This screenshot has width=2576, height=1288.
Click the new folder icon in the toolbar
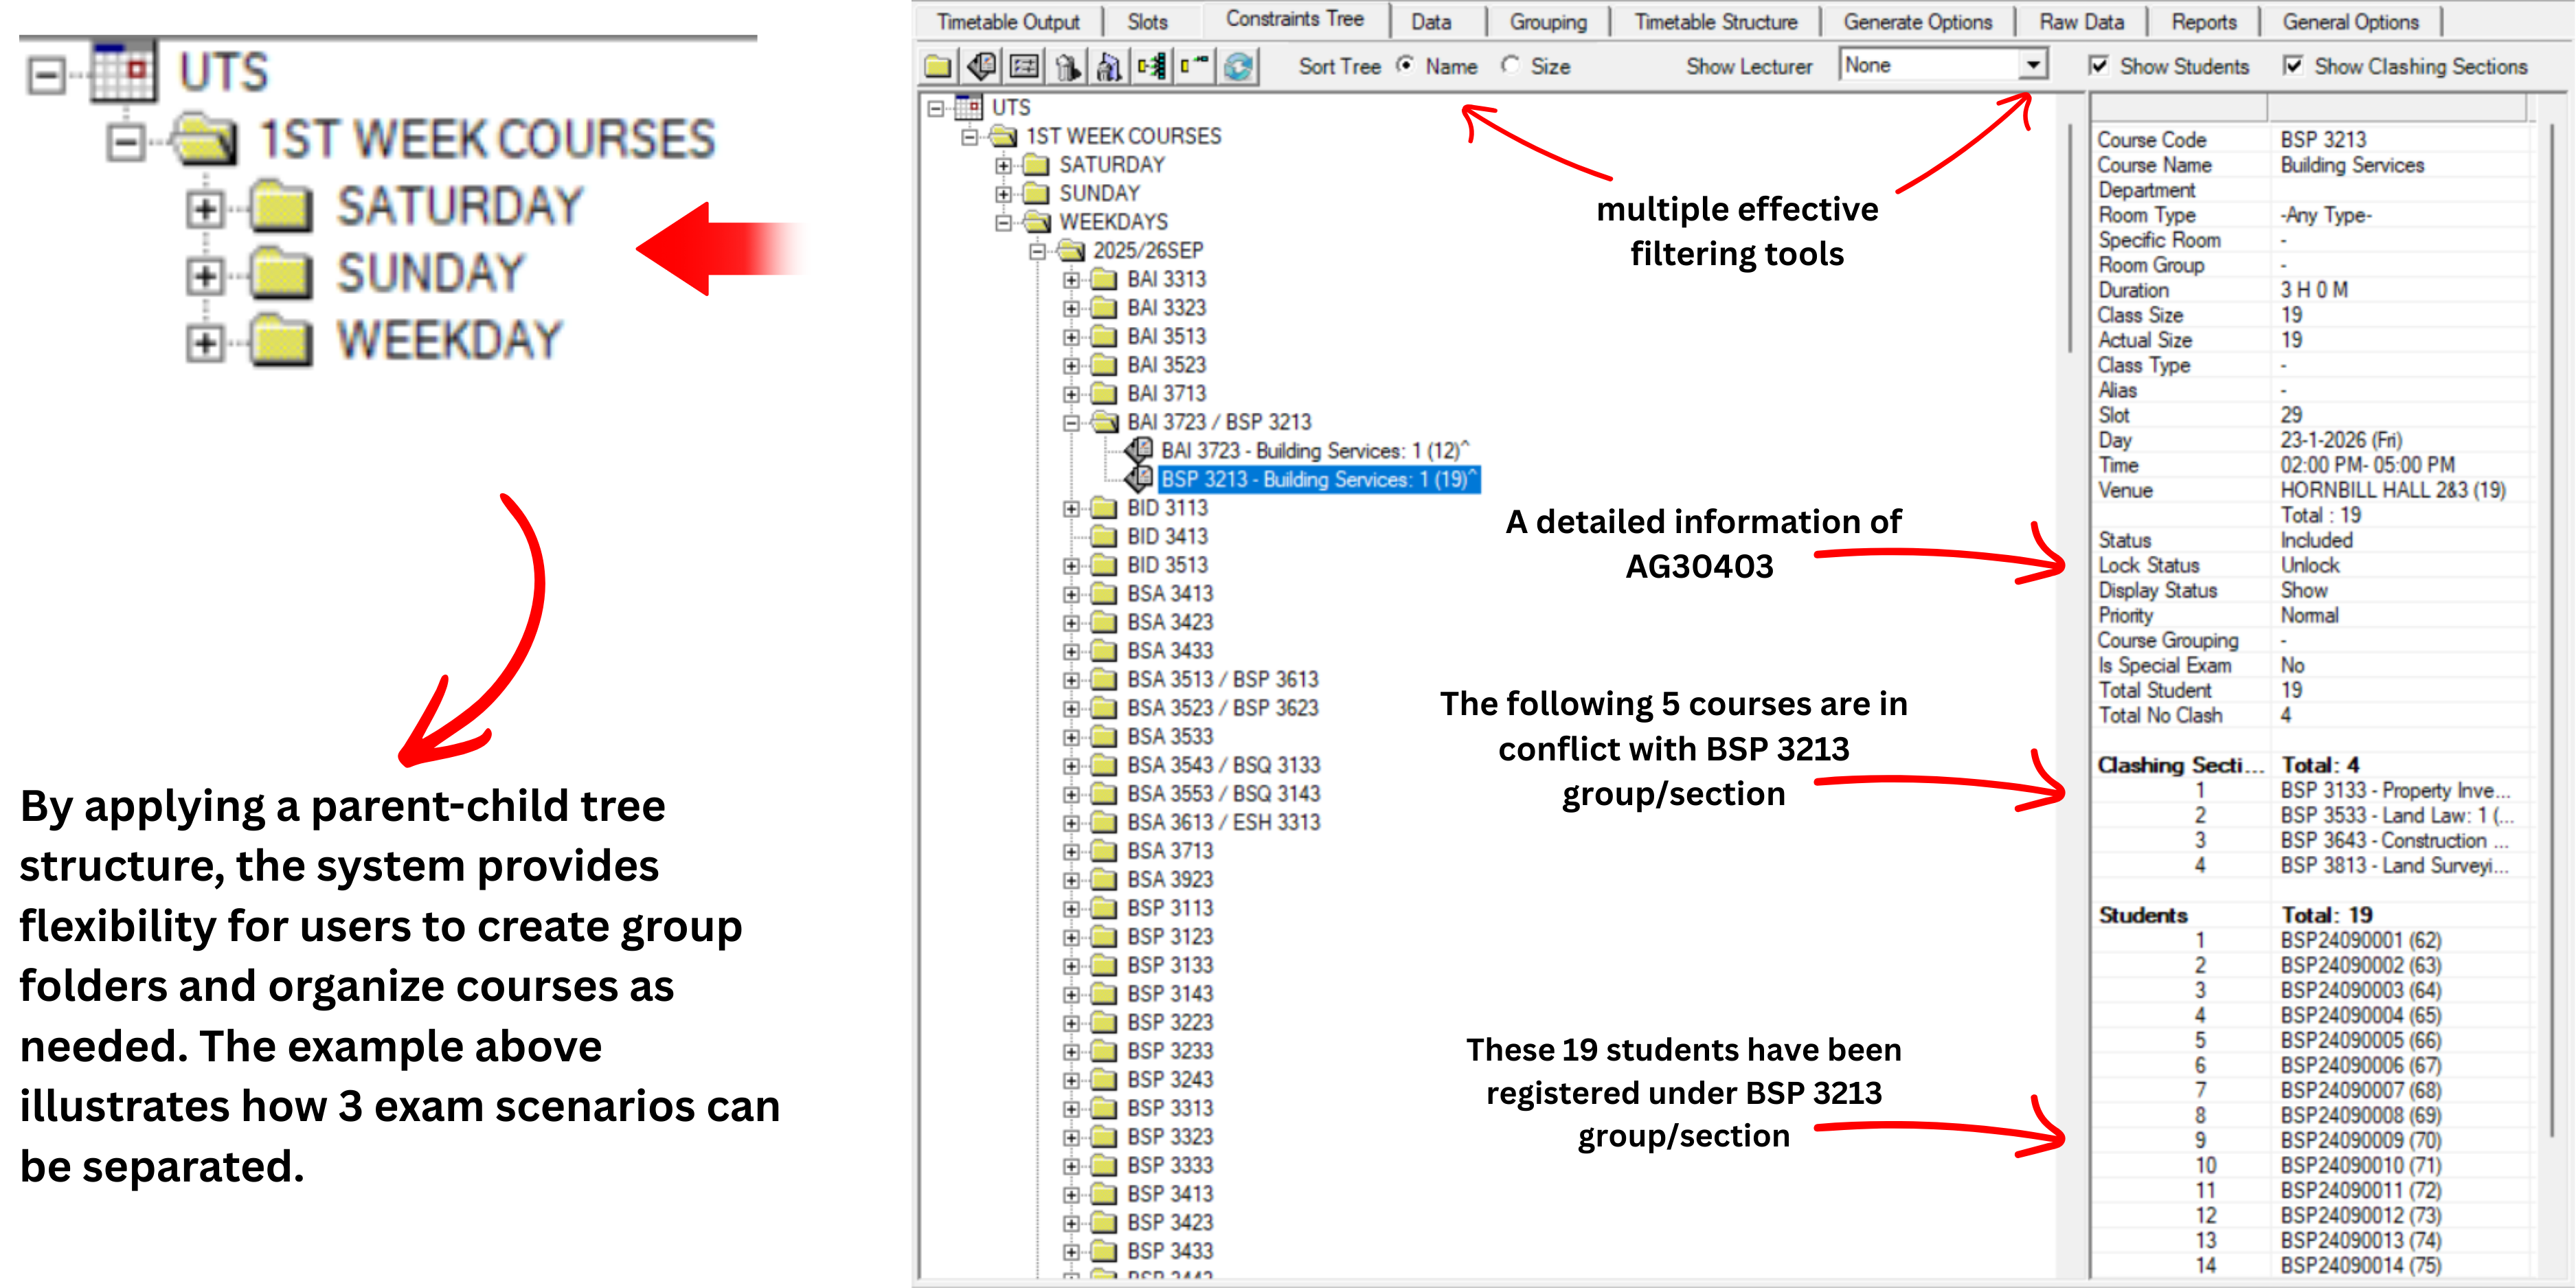(x=938, y=67)
